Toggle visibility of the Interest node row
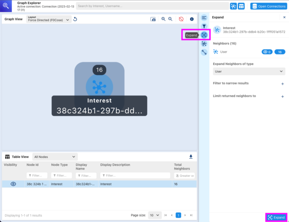The height and width of the screenshot is (222, 289). click(13, 184)
